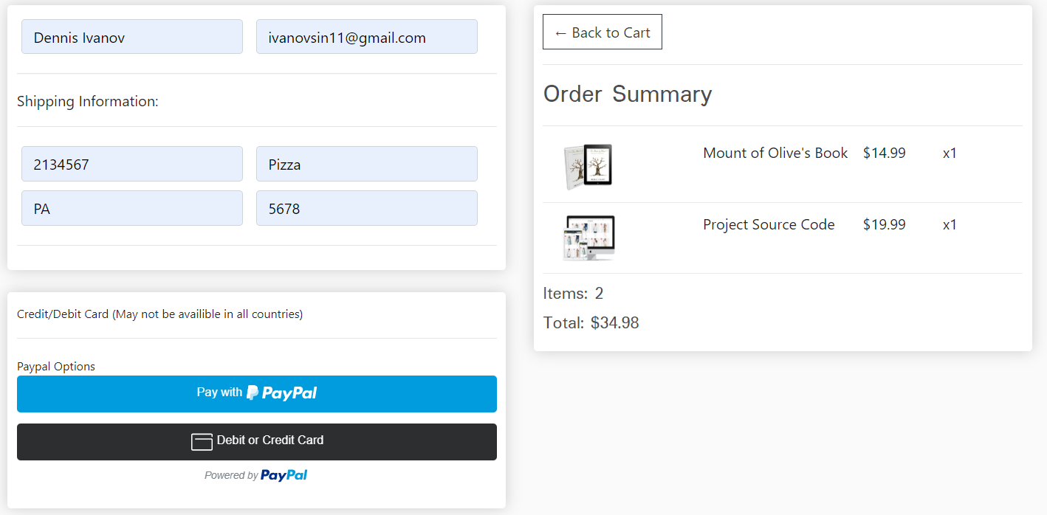Edit the name field Dennis Ivanov

pyautogui.click(x=132, y=37)
